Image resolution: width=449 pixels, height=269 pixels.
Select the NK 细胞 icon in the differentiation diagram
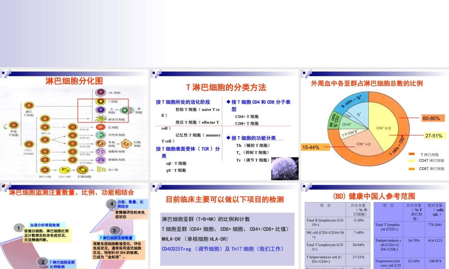(x=100, y=92)
